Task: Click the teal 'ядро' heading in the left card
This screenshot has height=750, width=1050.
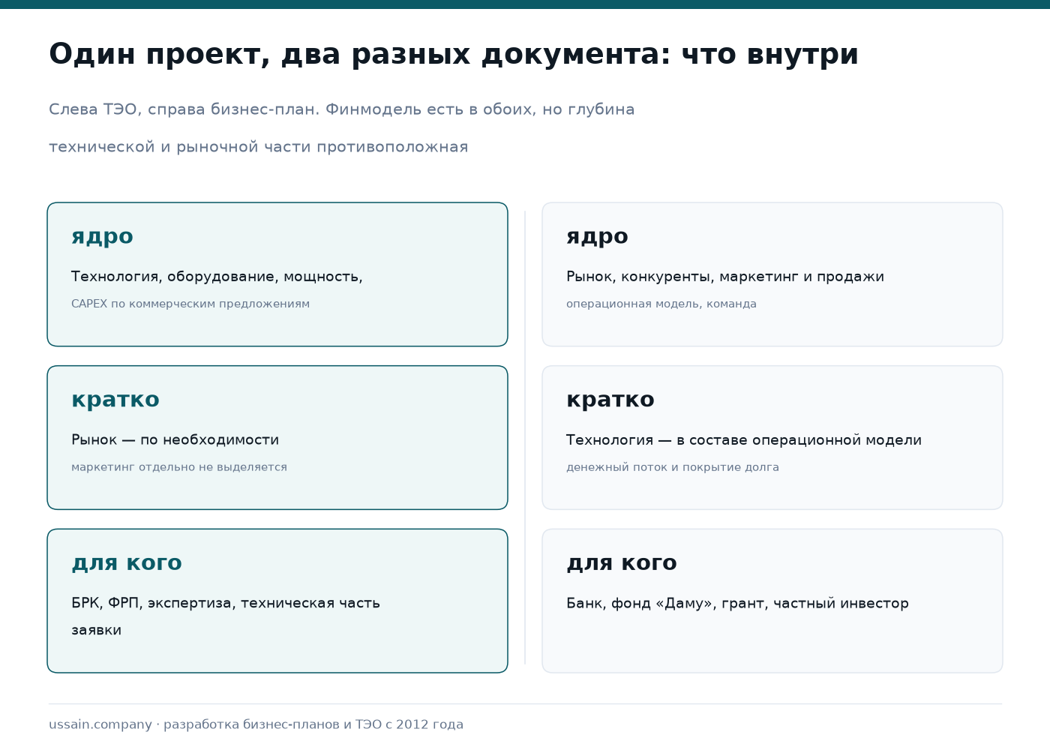Action: (x=103, y=237)
